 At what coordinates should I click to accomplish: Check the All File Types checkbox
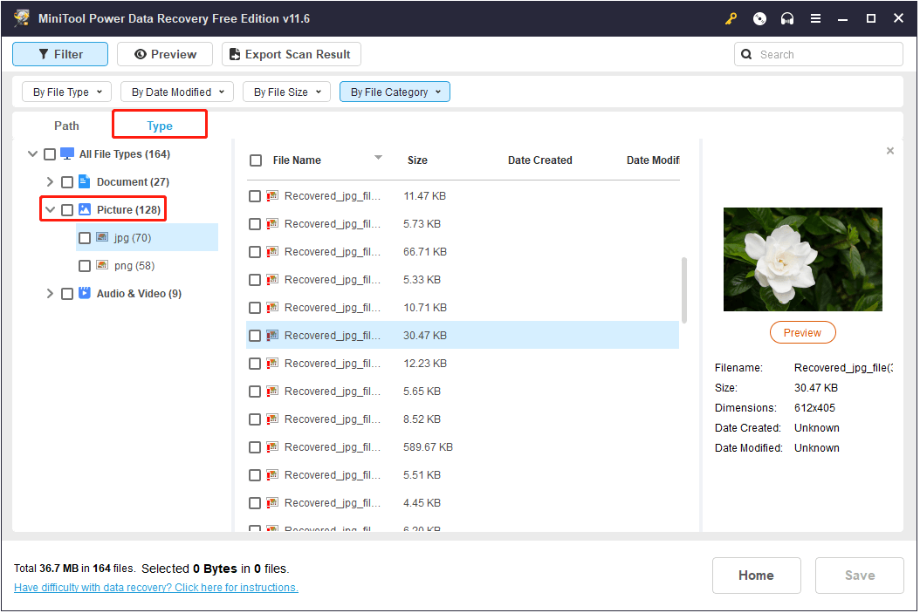click(50, 154)
